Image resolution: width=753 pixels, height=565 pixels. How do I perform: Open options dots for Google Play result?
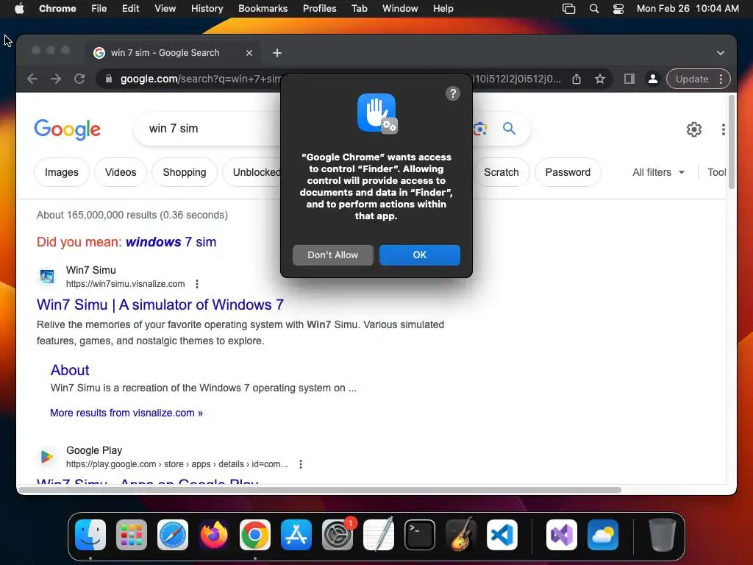[x=301, y=464]
